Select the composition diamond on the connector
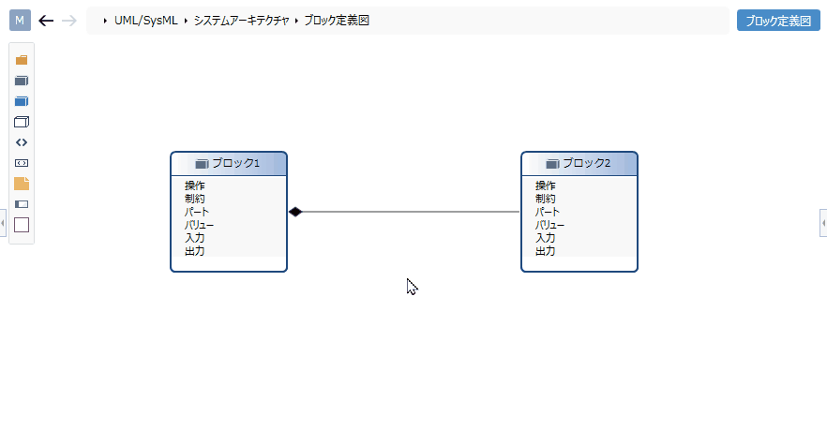 pyautogui.click(x=295, y=212)
